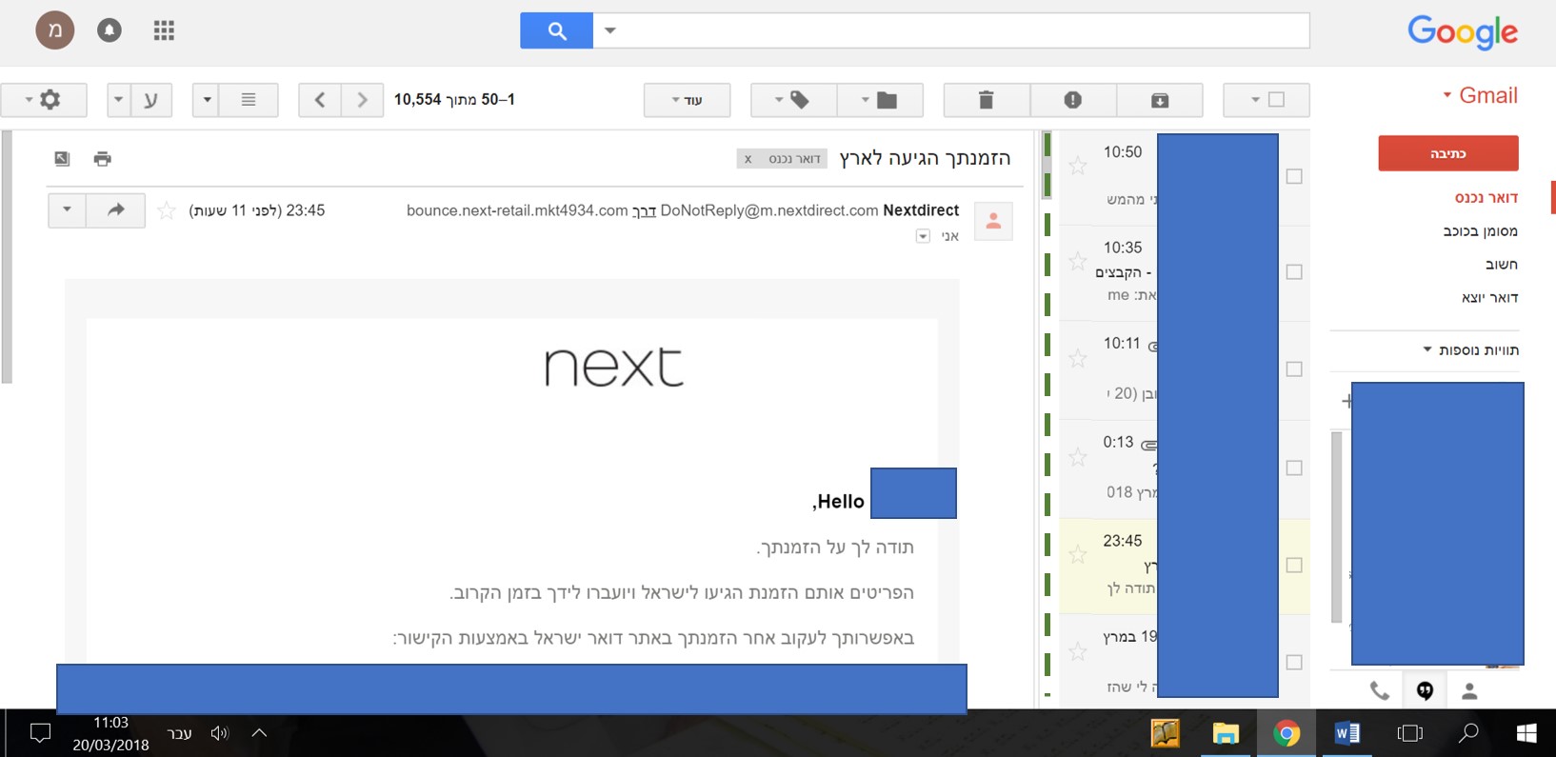Screen dimensions: 1556x757
Task: Select checkbox of 23:45 message
Action: pos(1294,566)
